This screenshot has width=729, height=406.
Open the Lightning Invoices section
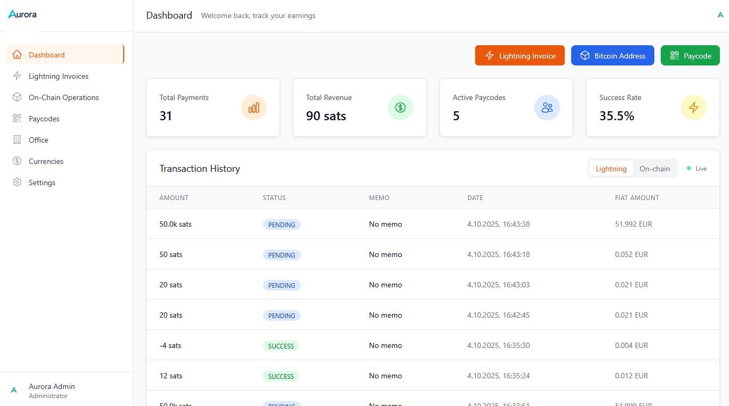[59, 76]
